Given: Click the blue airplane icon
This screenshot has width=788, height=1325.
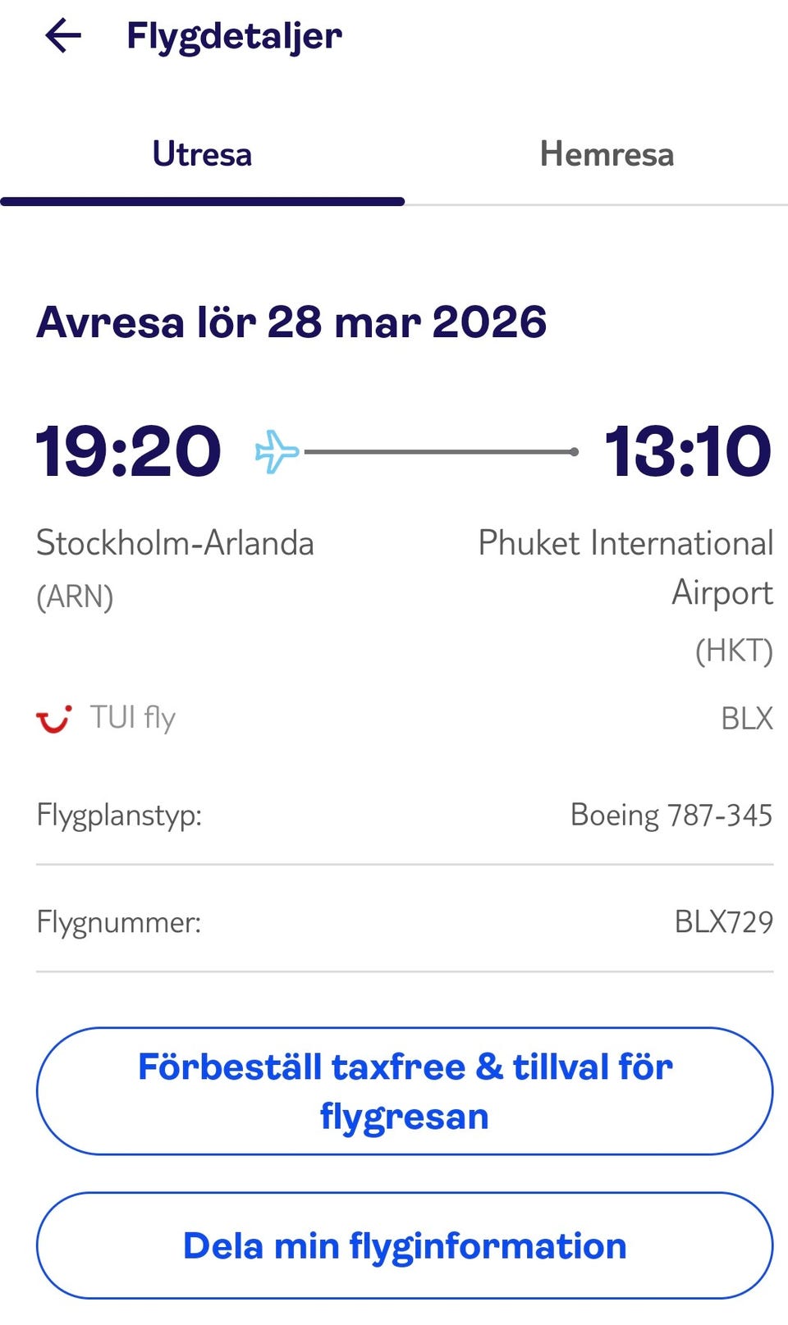Looking at the screenshot, I should coord(277,451).
